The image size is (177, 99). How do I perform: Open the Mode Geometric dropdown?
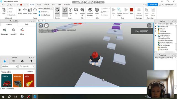(x=48, y=8)
